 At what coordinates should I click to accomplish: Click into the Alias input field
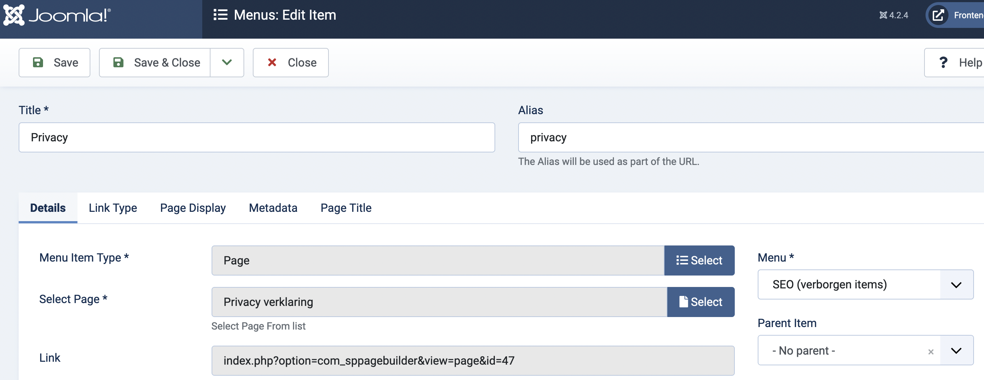[749, 138]
